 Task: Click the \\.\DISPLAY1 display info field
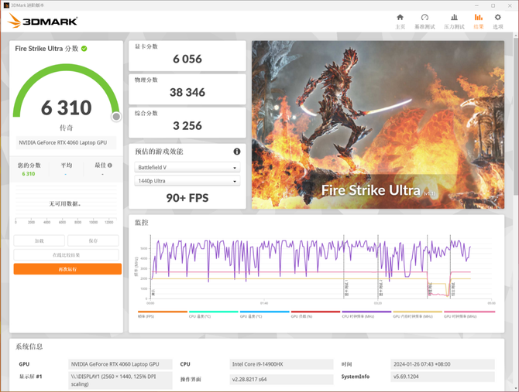pos(120,380)
